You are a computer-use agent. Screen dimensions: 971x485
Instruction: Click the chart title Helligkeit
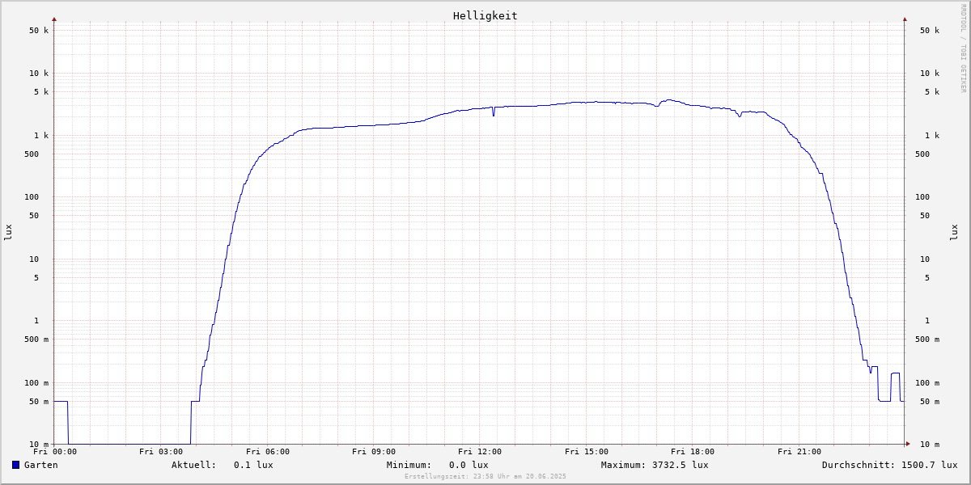pyautogui.click(x=485, y=15)
